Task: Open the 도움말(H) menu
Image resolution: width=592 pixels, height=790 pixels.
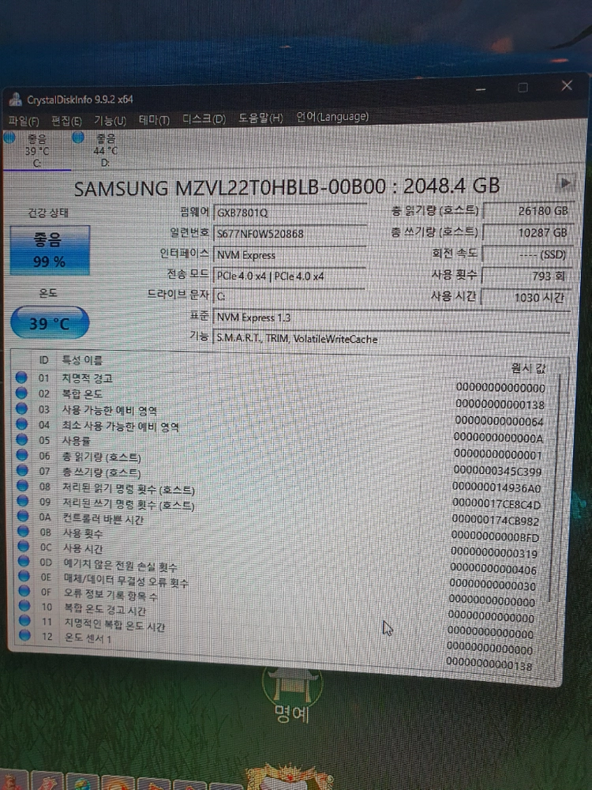Action: click(260, 118)
